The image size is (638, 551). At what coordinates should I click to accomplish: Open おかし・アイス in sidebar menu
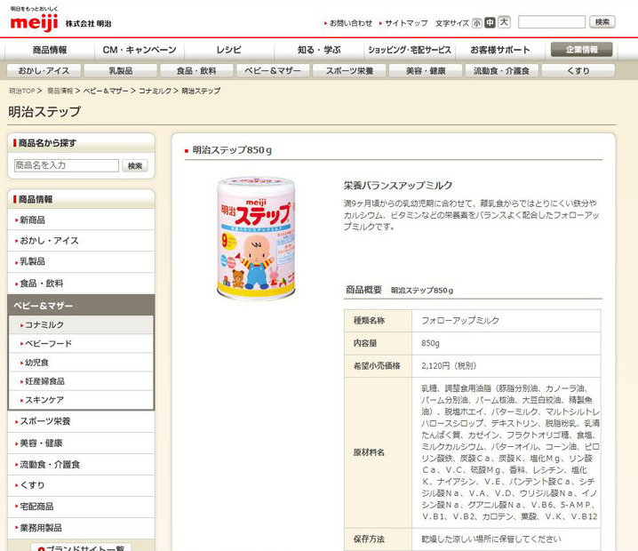click(81, 241)
